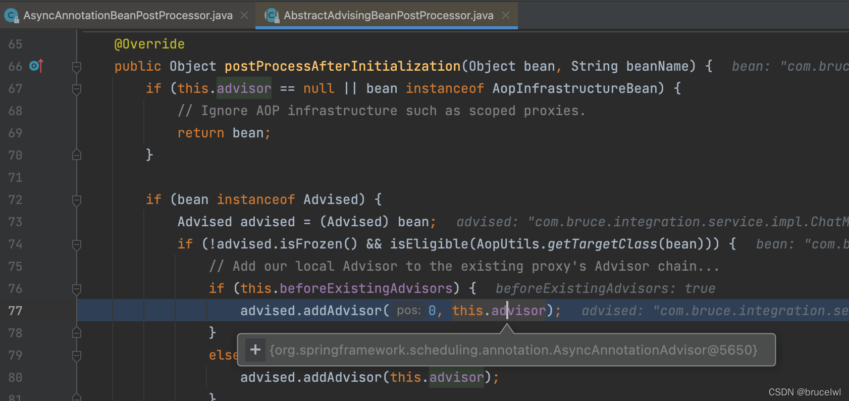Collapse the instanceof Advised block at line 72
Screen dimensions: 849x401
coord(77,200)
